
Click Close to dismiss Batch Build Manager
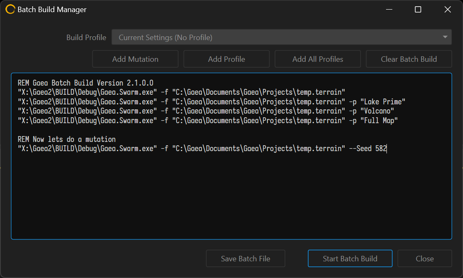click(425, 258)
